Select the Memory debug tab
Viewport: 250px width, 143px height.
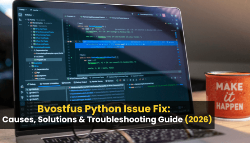click(x=109, y=81)
